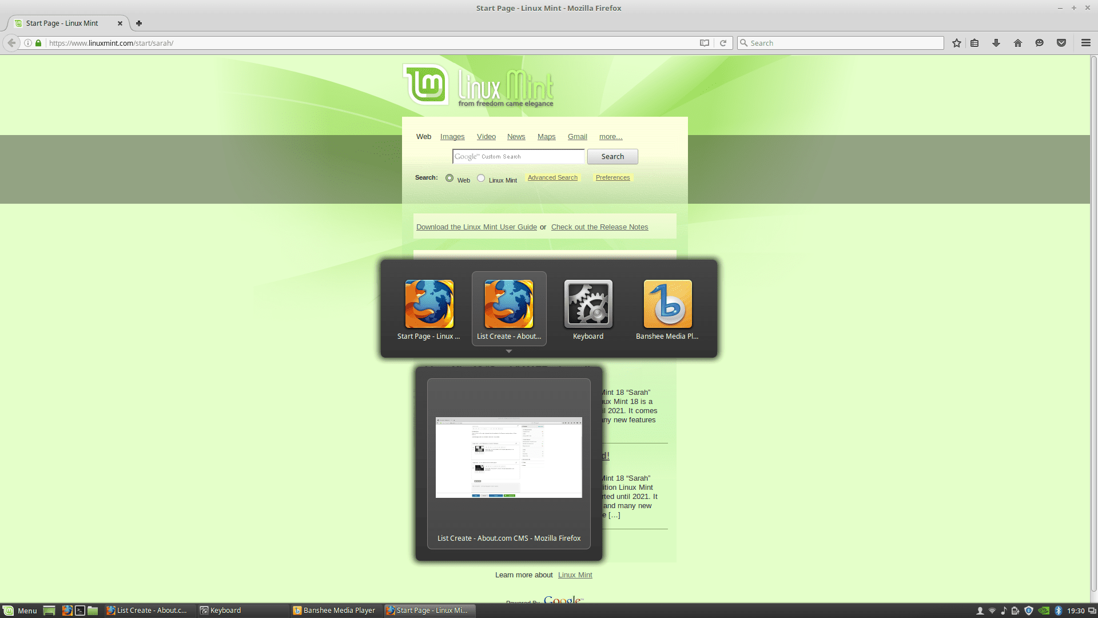Screen dimensions: 1098x618
Task: Show your bookmarks list icon
Action: coord(974,43)
